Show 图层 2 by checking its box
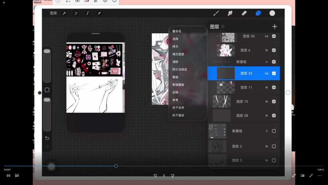 (x=274, y=146)
